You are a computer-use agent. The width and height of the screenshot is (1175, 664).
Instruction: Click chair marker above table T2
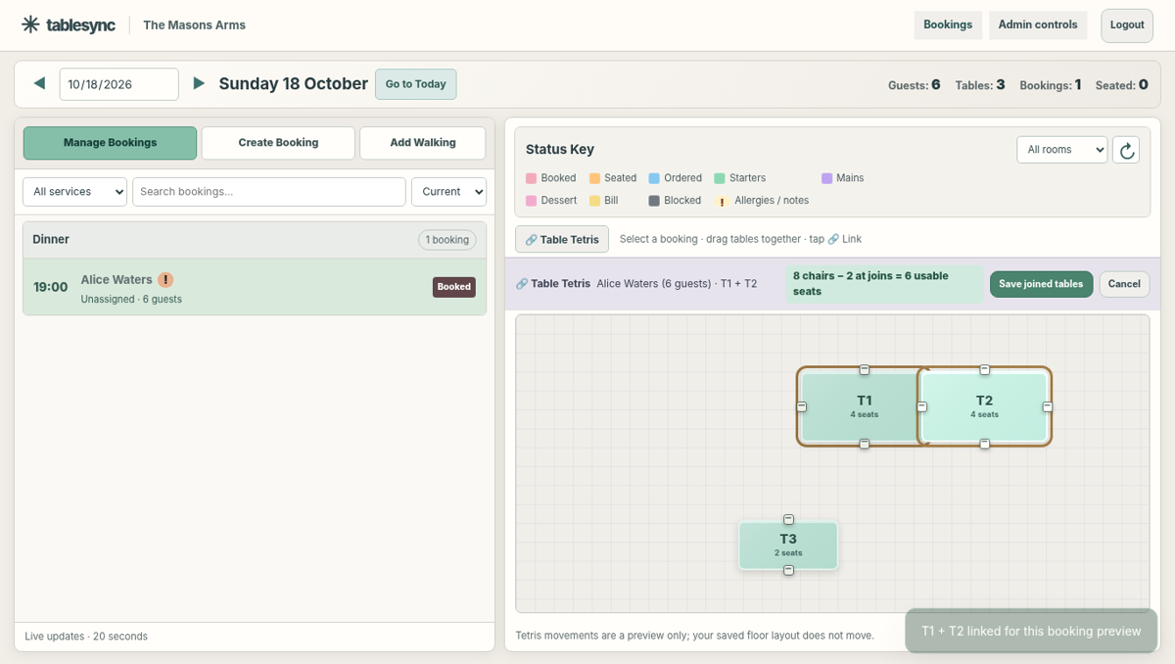(985, 369)
